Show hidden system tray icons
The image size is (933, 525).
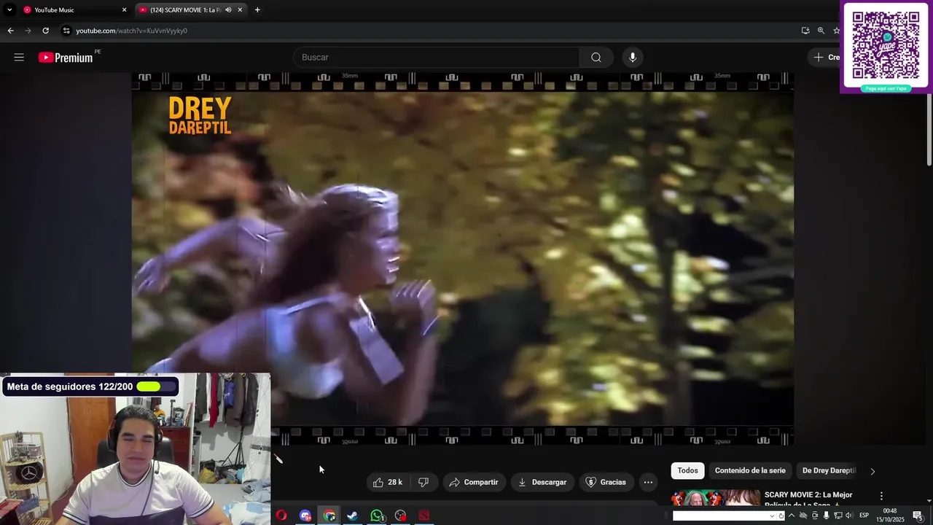pos(792,516)
